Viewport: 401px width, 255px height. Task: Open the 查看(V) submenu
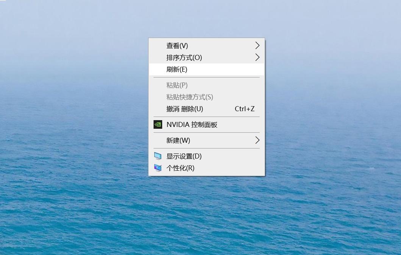click(207, 46)
